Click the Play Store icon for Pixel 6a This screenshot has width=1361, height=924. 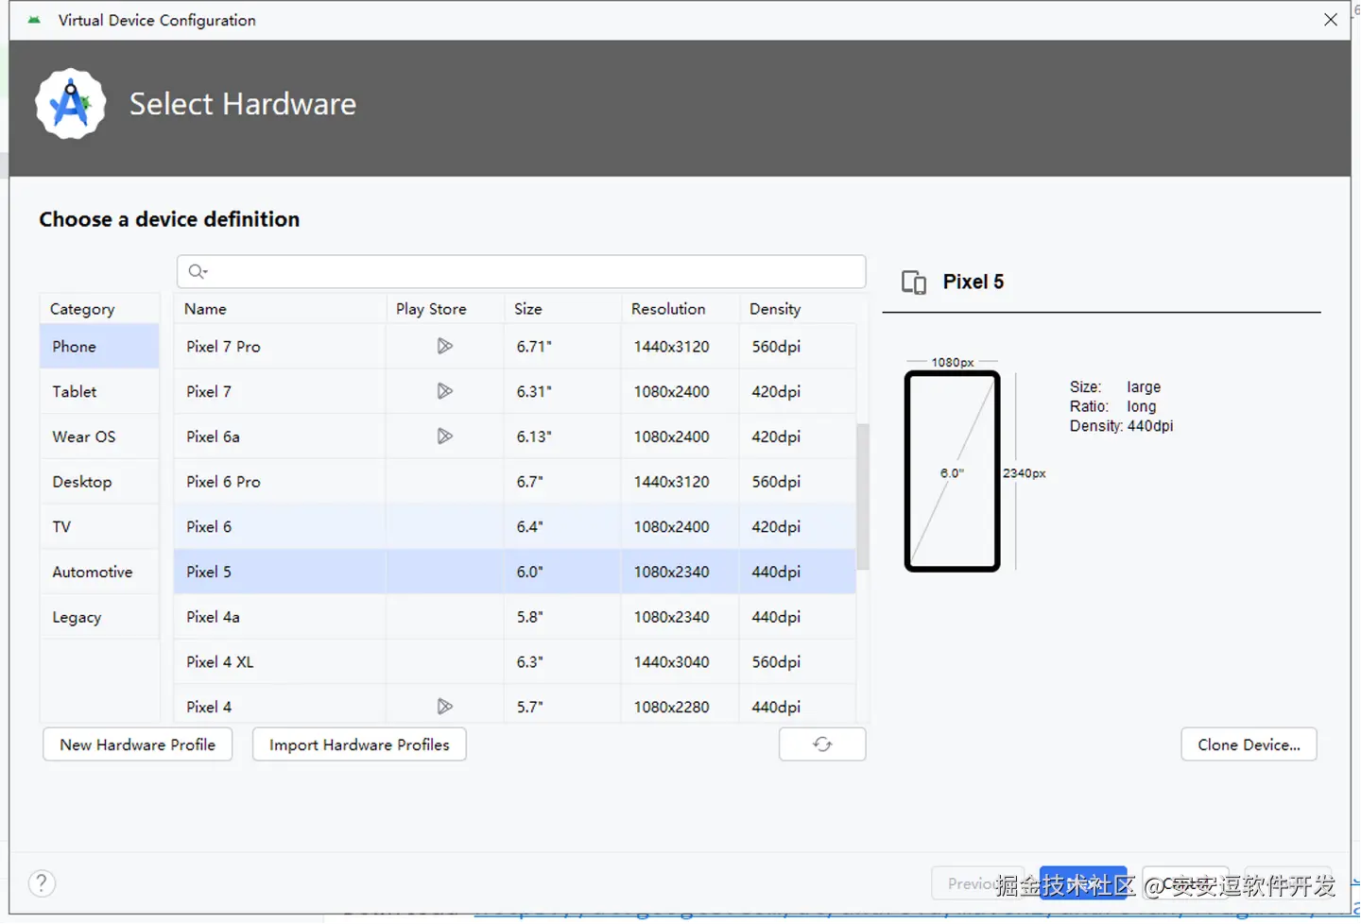(444, 436)
